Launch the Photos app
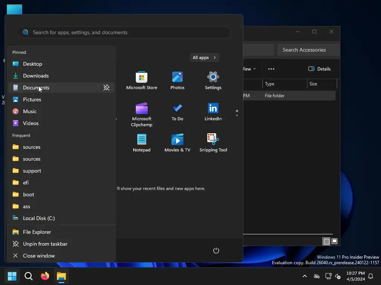This screenshot has width=381, height=285. point(177,81)
